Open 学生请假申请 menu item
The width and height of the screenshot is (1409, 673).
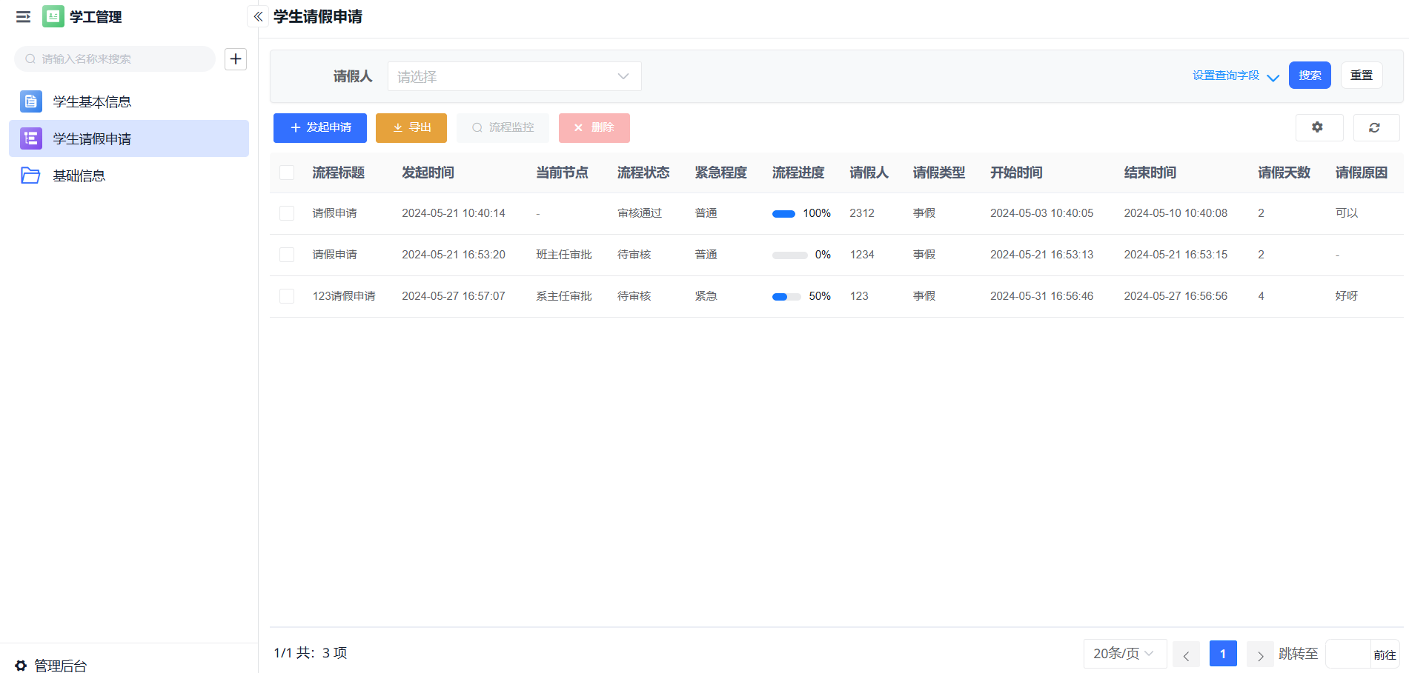(129, 138)
